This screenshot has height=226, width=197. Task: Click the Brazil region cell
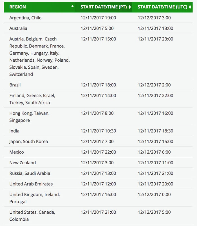[15, 85]
